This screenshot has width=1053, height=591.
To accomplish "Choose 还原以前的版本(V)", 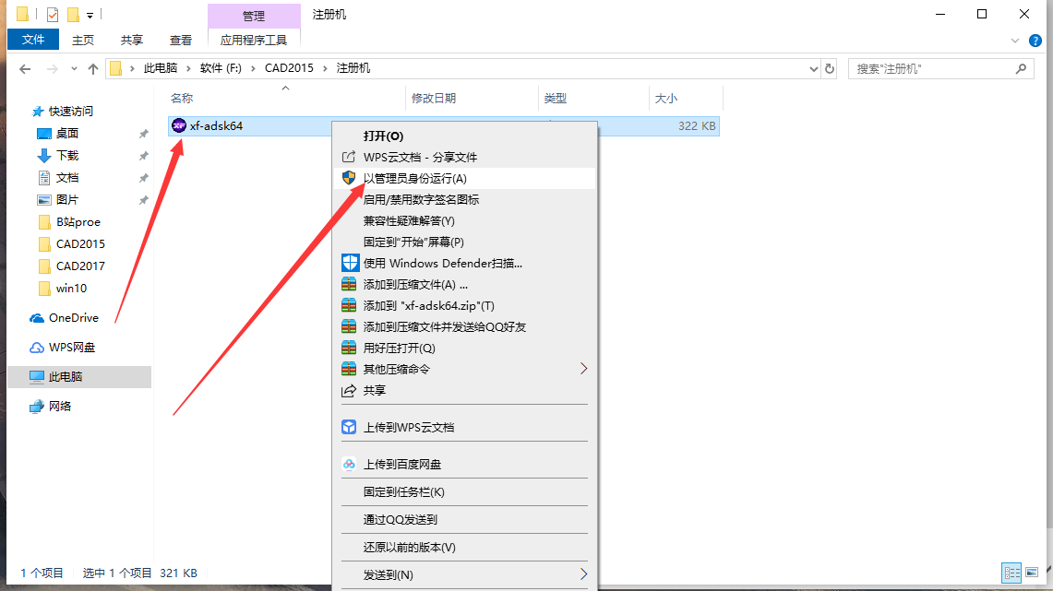I will [465, 548].
